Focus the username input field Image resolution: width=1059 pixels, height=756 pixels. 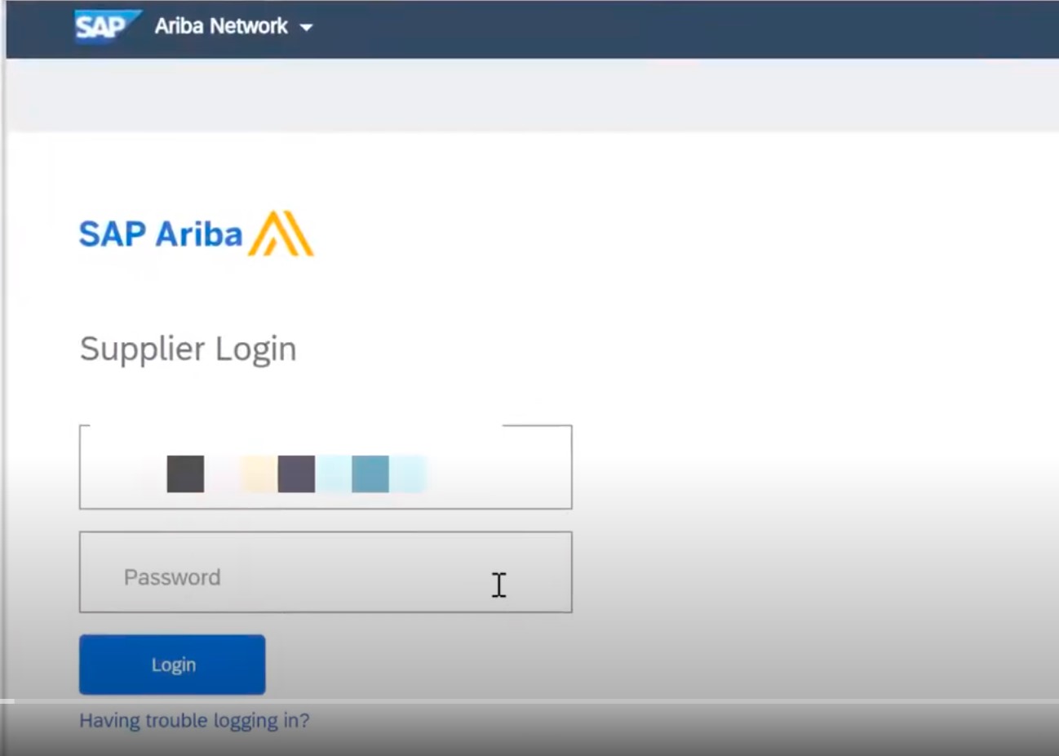pyautogui.click(x=326, y=467)
